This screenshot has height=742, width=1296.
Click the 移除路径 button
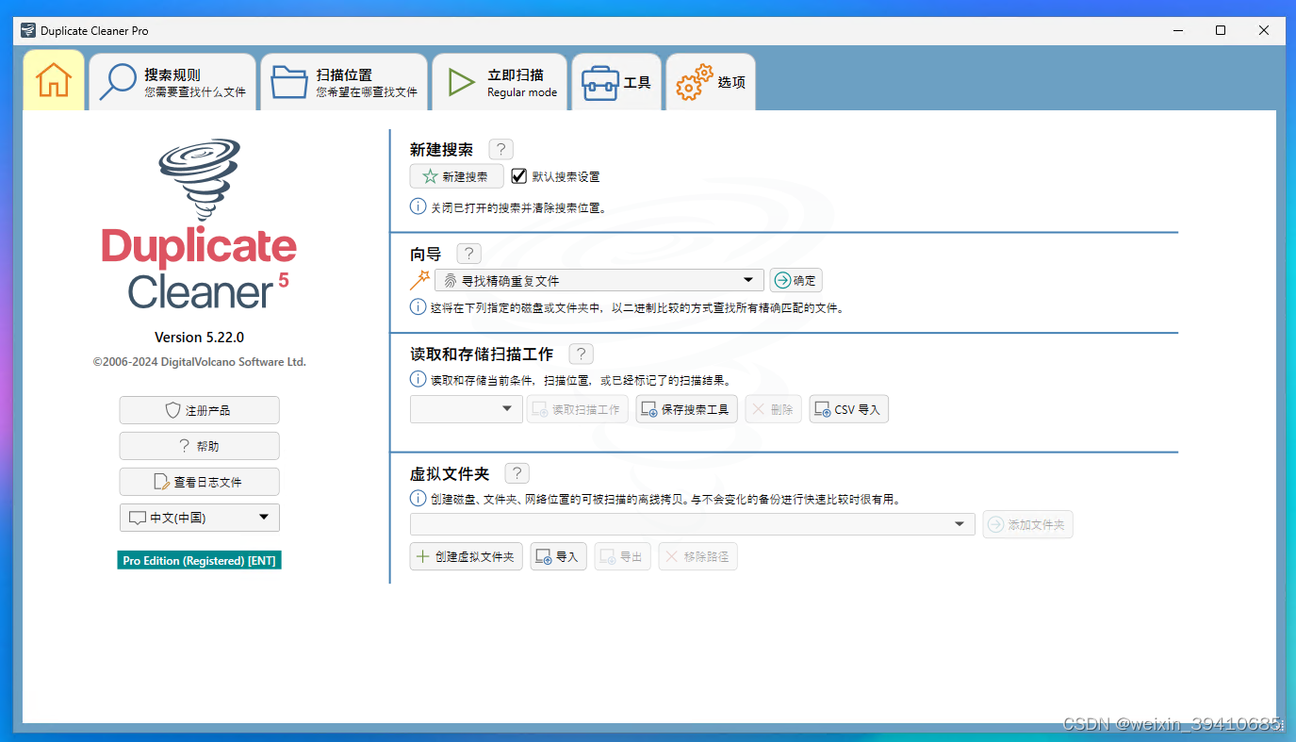tap(697, 556)
